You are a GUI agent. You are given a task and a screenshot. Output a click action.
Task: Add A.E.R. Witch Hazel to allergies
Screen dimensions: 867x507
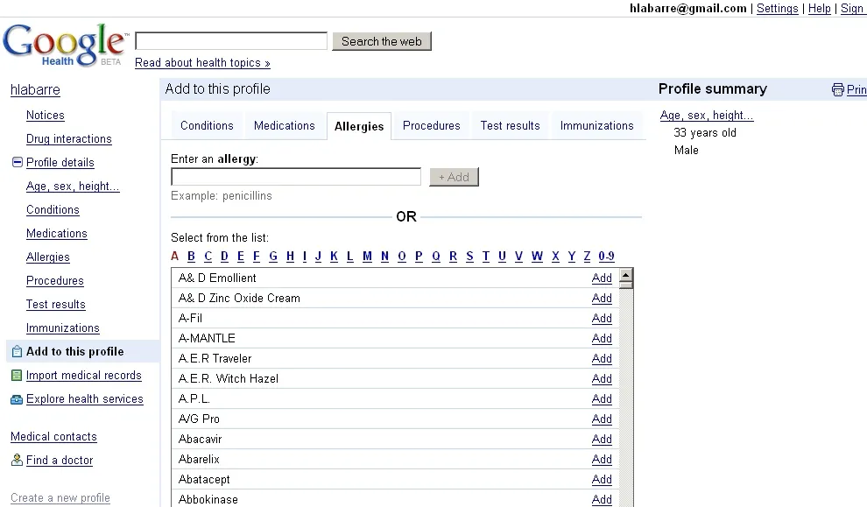(x=602, y=379)
